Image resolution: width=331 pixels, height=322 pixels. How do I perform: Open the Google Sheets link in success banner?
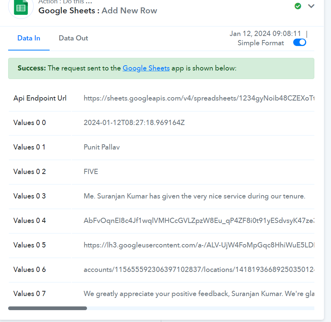click(146, 68)
